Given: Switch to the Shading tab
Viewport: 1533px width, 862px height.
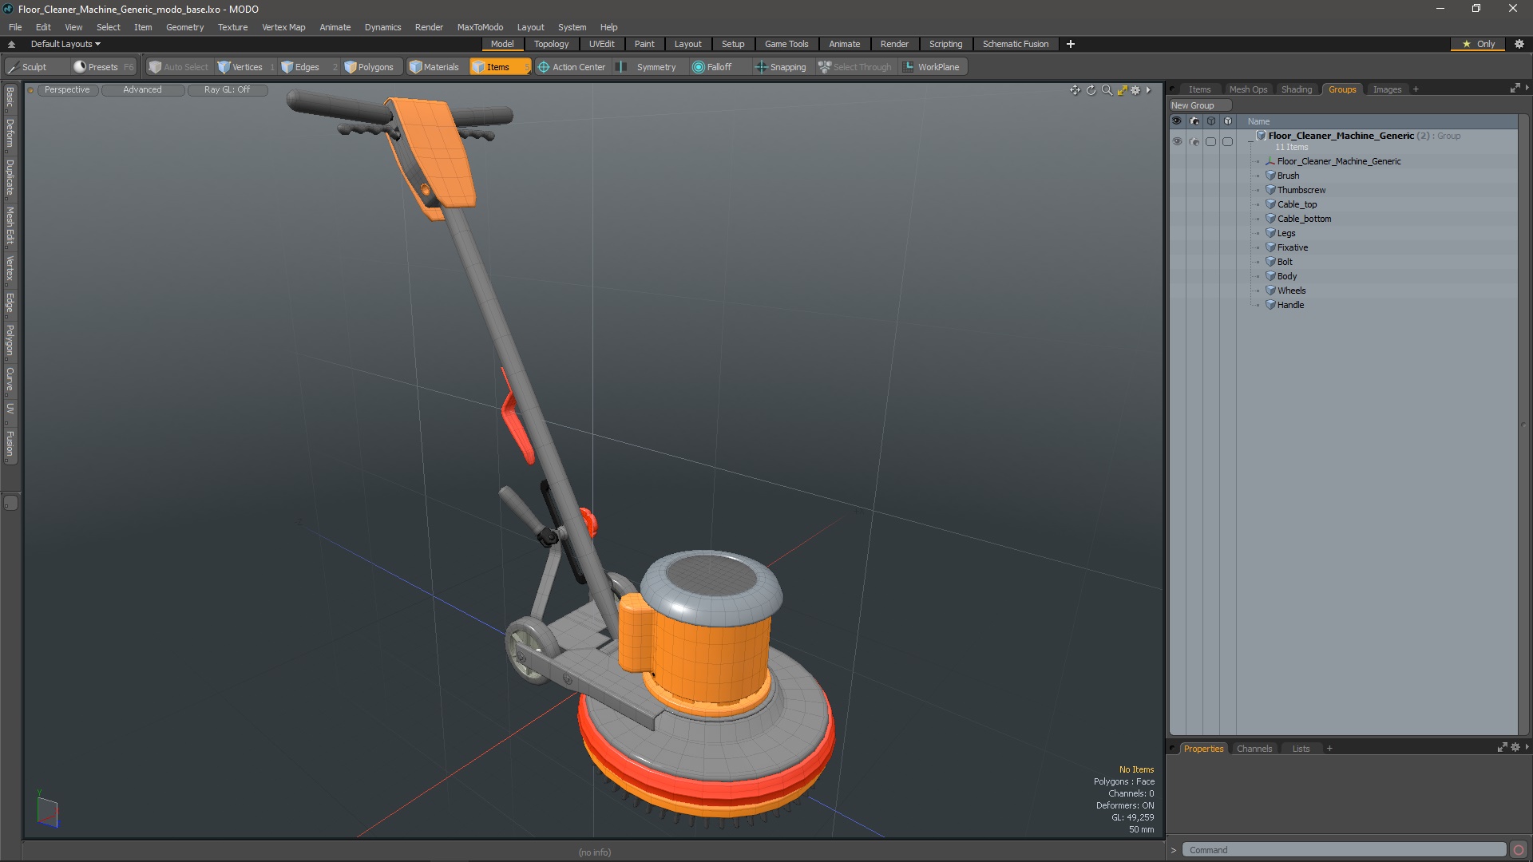Looking at the screenshot, I should [1296, 89].
